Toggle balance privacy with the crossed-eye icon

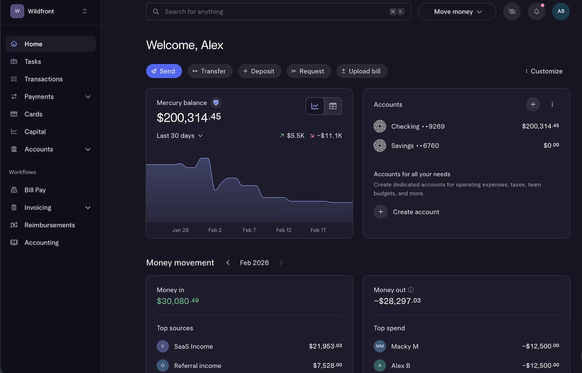(512, 11)
